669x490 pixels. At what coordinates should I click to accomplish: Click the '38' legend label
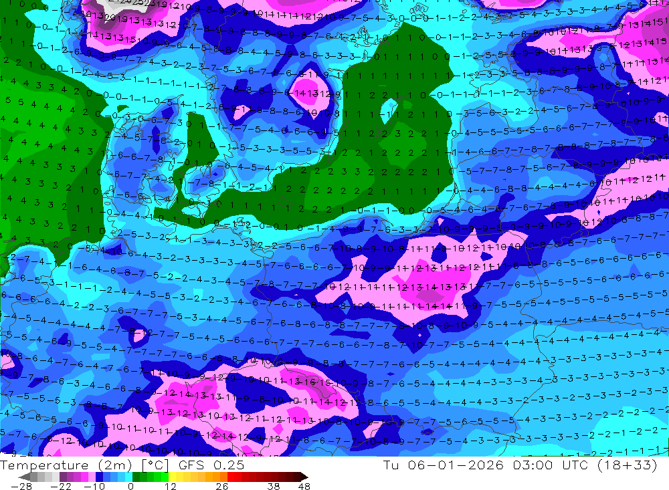[x=273, y=486]
